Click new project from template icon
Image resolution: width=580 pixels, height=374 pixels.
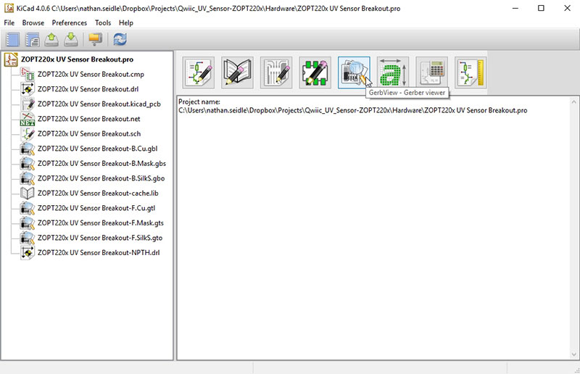coord(32,40)
